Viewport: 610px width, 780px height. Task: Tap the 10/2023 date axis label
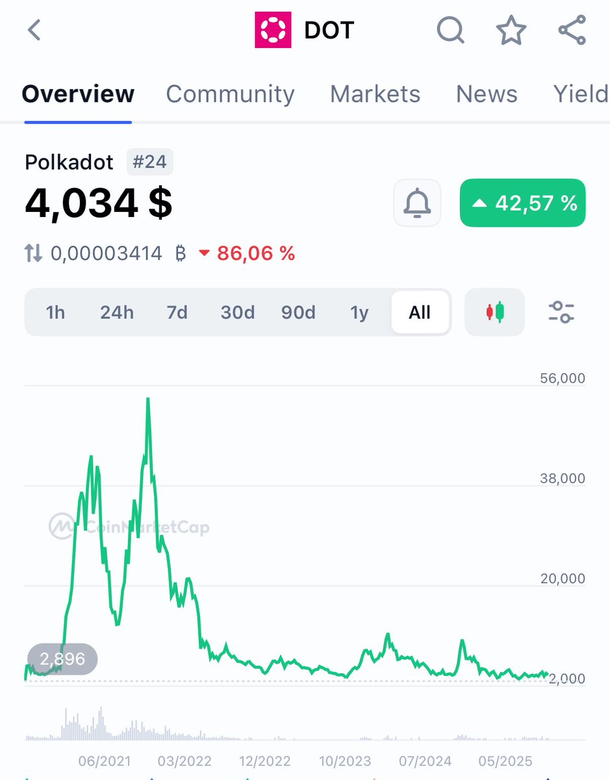tap(345, 761)
